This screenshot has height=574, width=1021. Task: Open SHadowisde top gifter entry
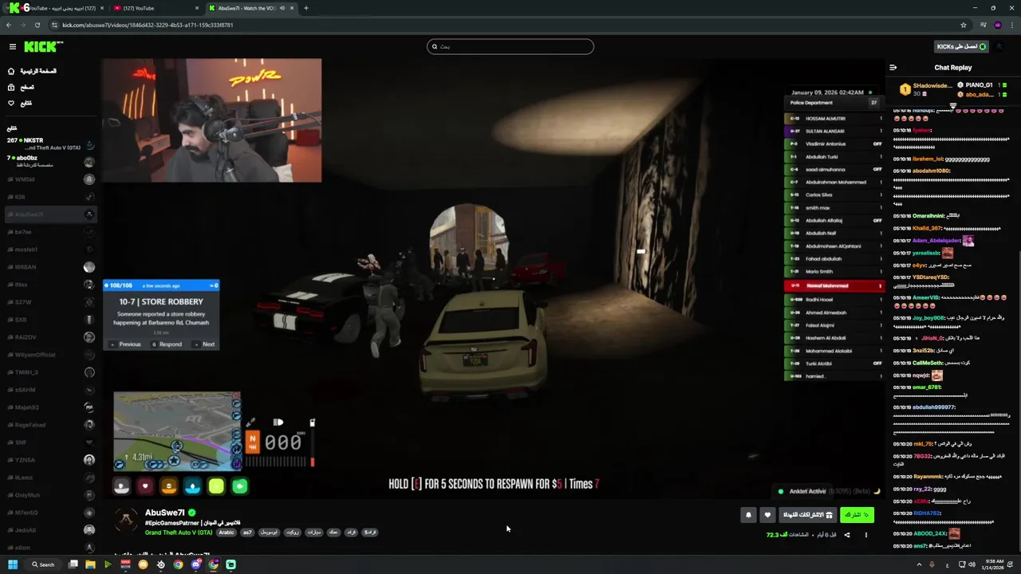coord(926,89)
